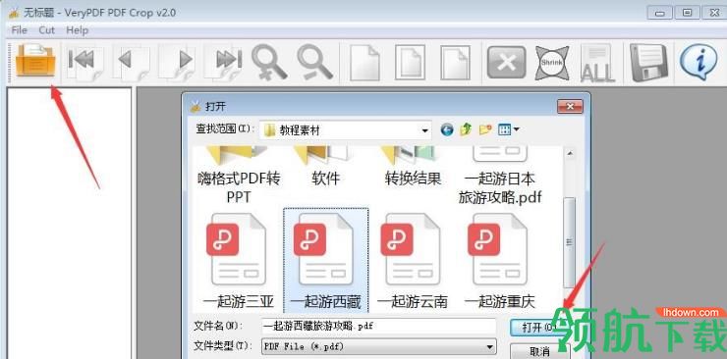727x359 pixels.
Task: Select the 一起游日本旅游攻略.pdf file
Action: point(500,176)
